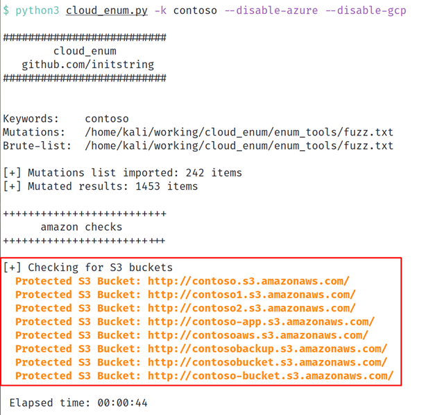The height and width of the screenshot is (415, 433).
Task: Click the 'Mutations list imported: 242 items' line
Action: tap(122, 173)
